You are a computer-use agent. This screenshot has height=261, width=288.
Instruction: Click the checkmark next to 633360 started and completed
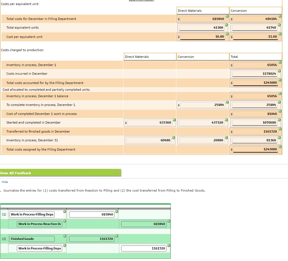point(174,120)
